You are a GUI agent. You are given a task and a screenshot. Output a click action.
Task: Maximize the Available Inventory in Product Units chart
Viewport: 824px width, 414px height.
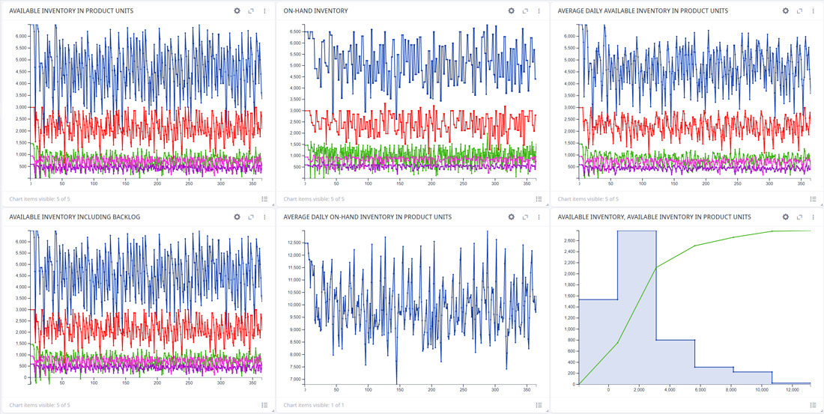(x=251, y=10)
